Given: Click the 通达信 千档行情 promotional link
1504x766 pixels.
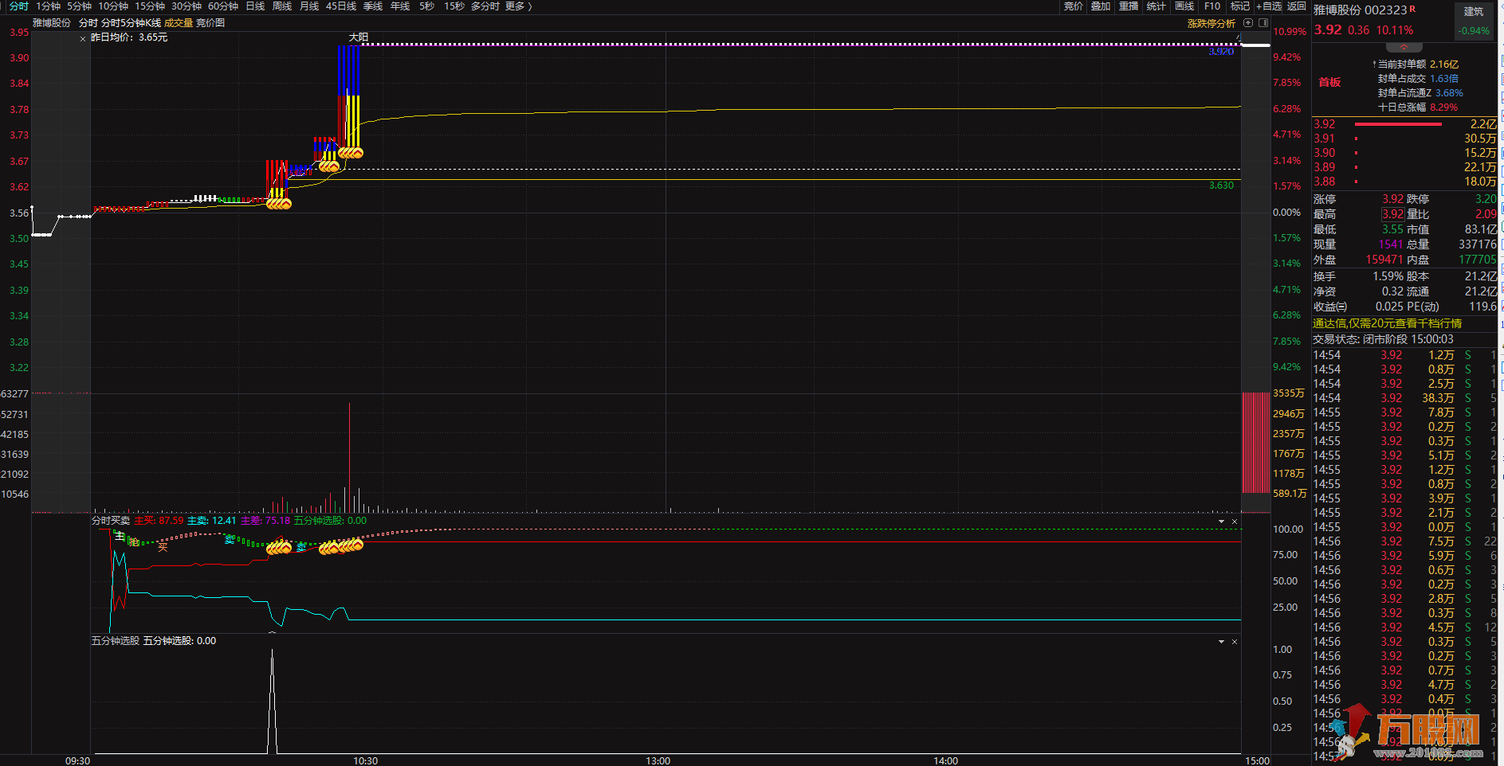Looking at the screenshot, I should (1387, 323).
